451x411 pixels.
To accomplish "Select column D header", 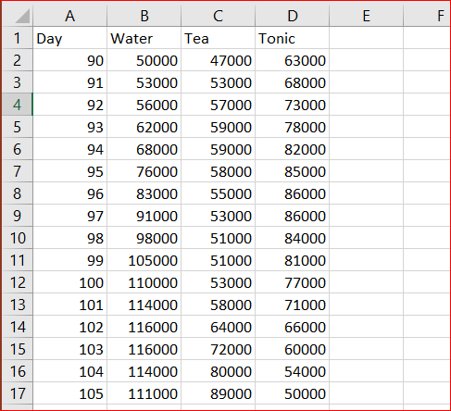I will 293,16.
